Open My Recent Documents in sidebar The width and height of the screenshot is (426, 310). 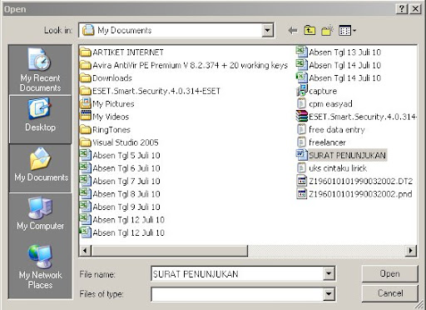[40, 70]
